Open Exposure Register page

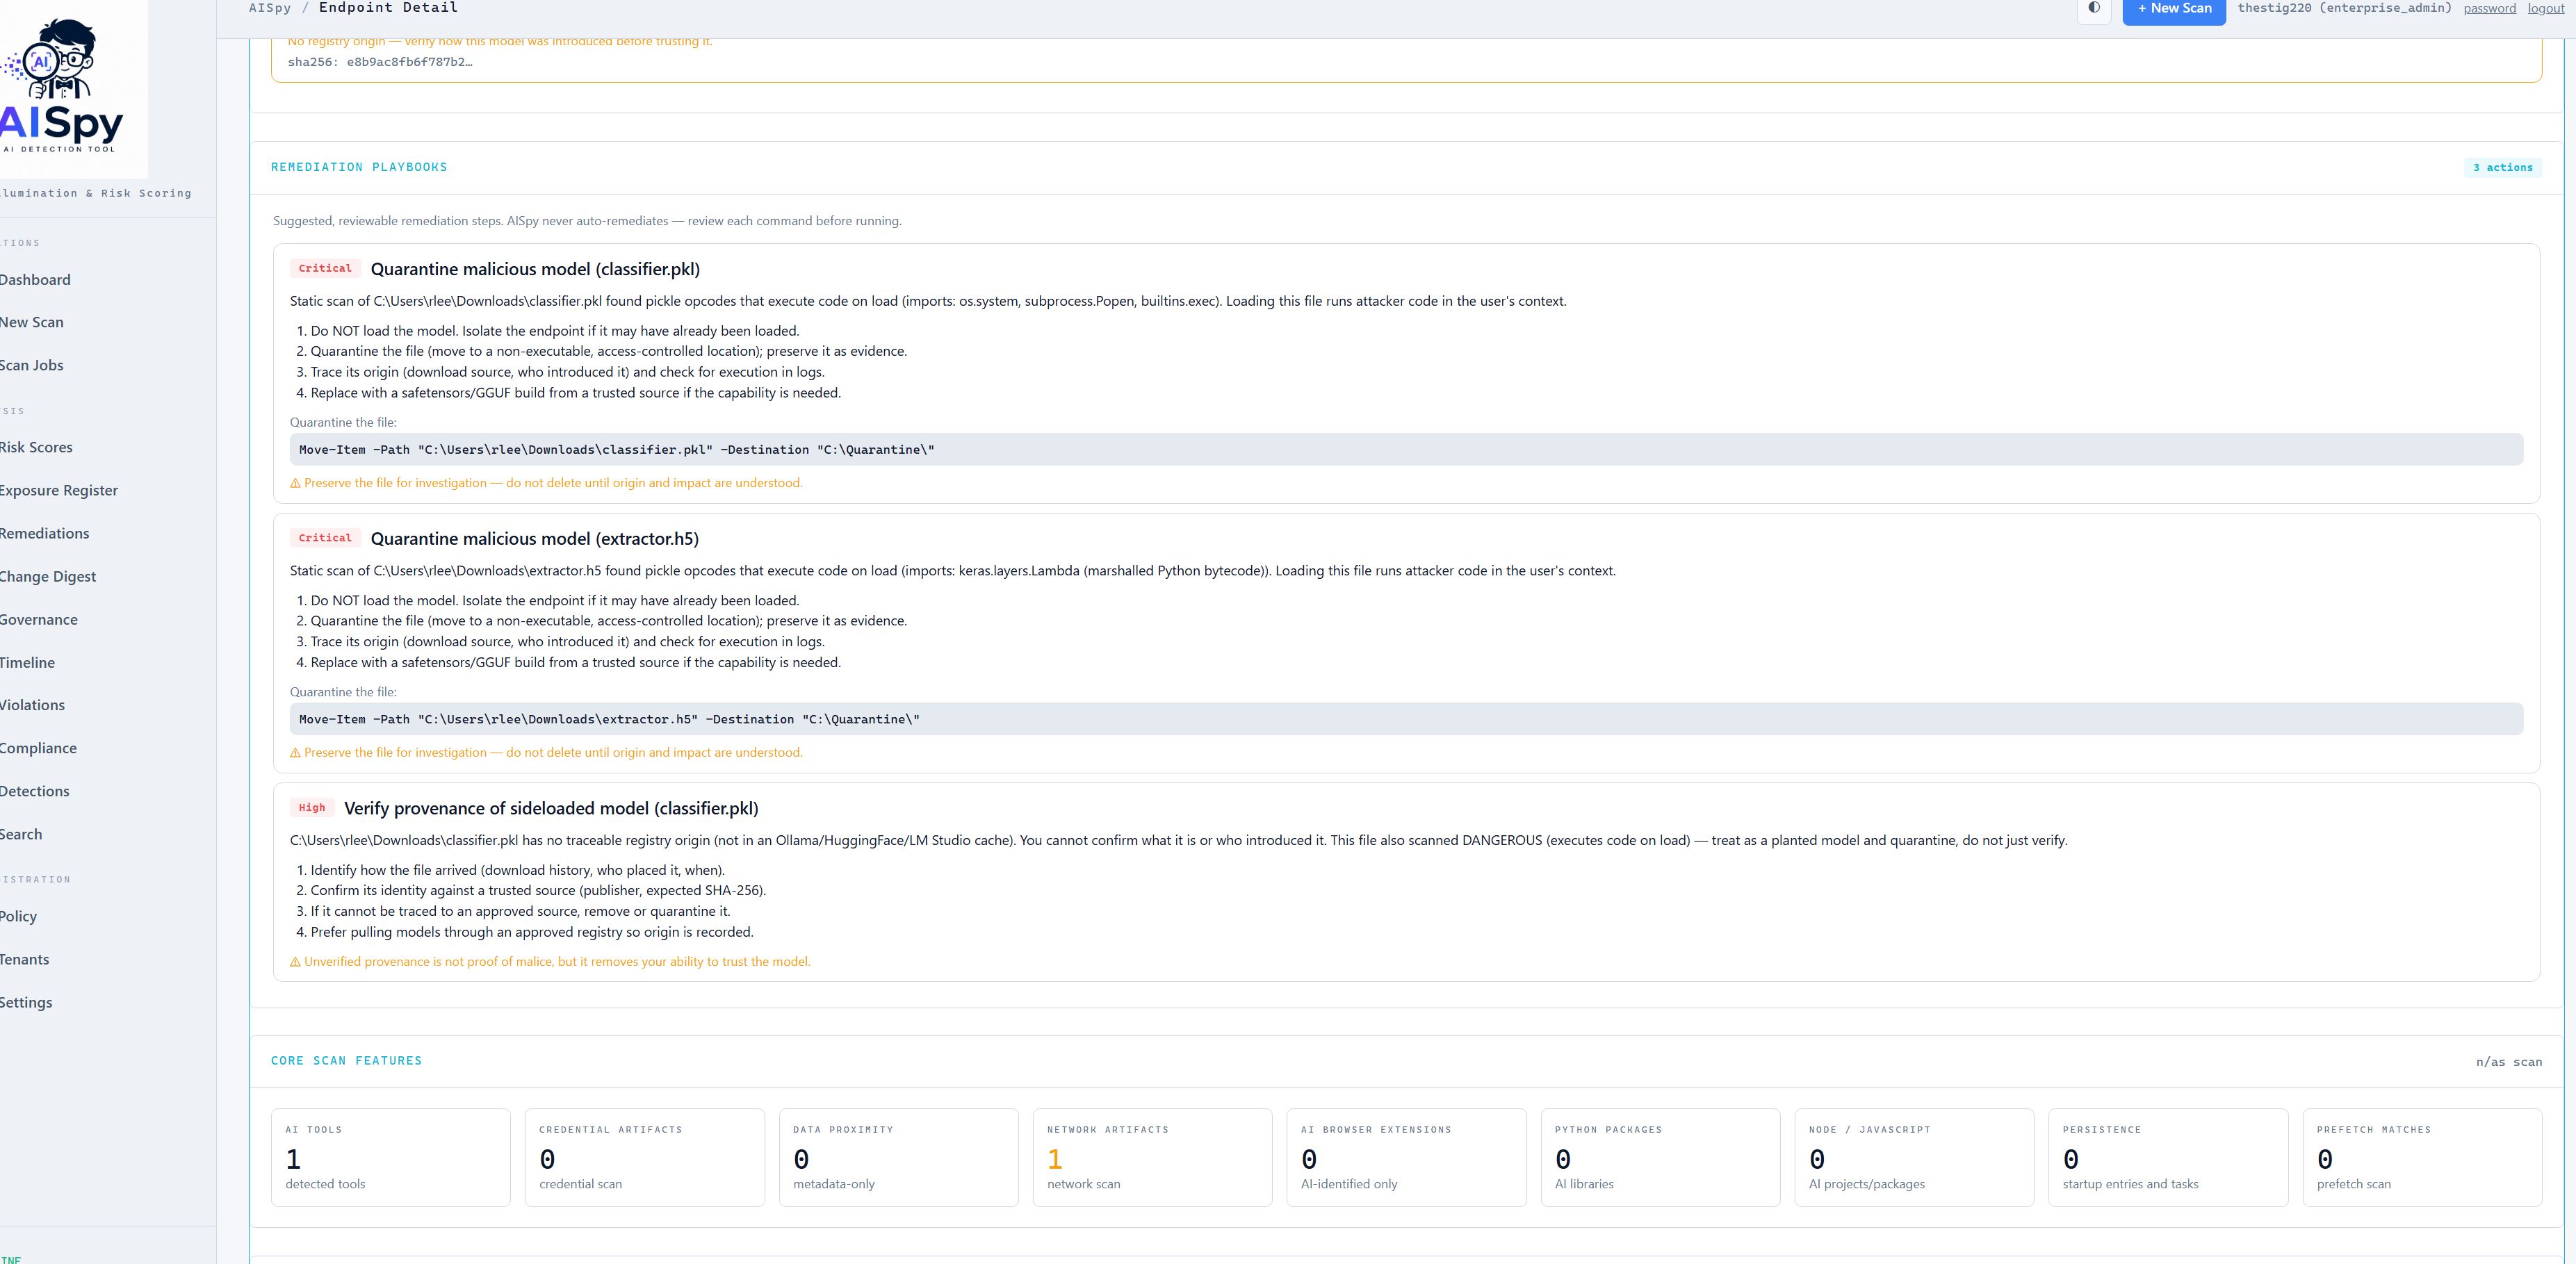(59, 490)
